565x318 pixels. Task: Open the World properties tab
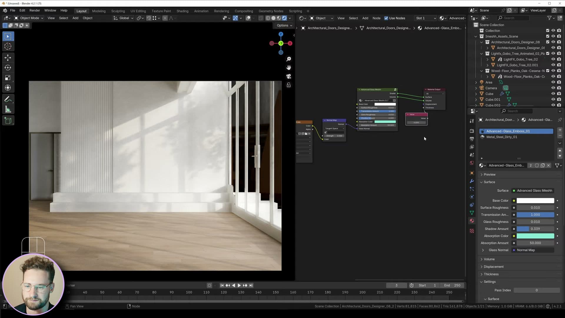[472, 163]
